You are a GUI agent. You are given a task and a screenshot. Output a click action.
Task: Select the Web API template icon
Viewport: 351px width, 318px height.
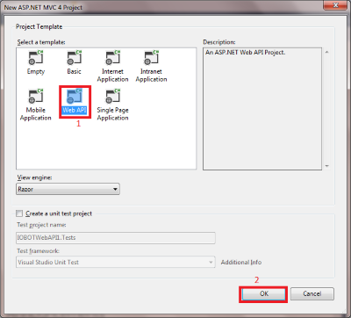point(75,97)
